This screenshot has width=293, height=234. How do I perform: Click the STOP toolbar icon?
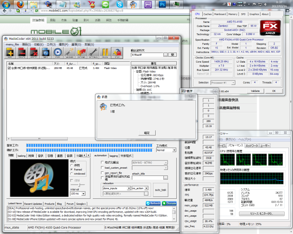(117, 53)
